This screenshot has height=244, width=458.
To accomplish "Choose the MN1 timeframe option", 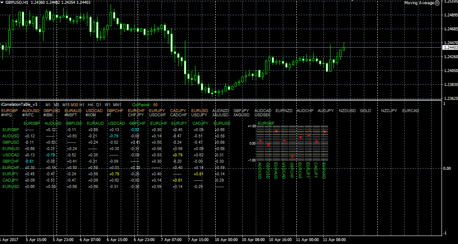I will click(117, 105).
